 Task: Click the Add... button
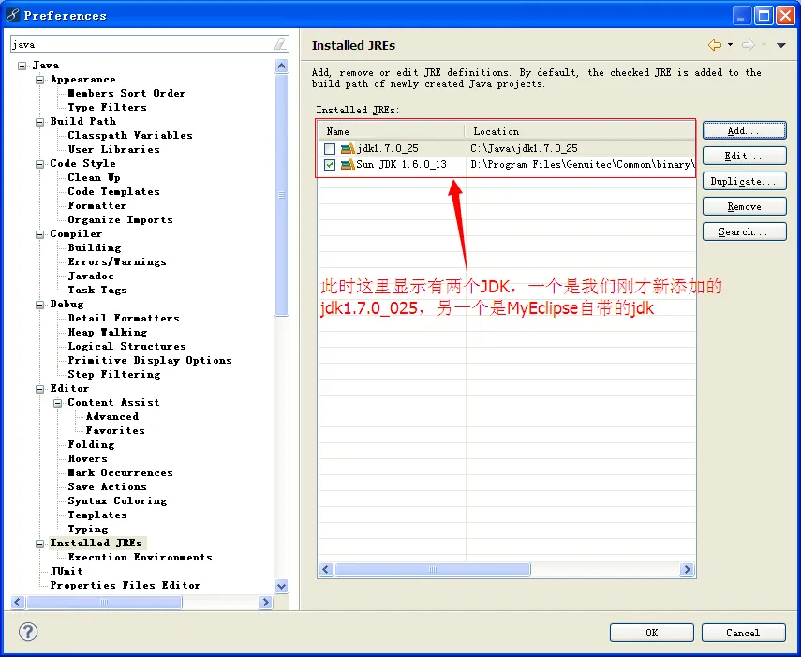tap(744, 130)
